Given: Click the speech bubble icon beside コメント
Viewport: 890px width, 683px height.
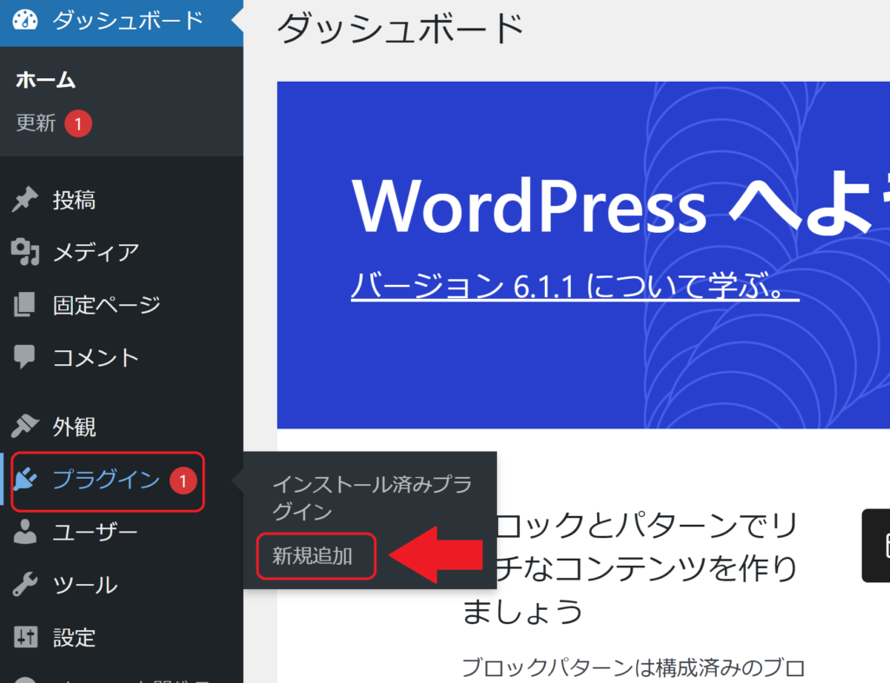Looking at the screenshot, I should 24,357.
